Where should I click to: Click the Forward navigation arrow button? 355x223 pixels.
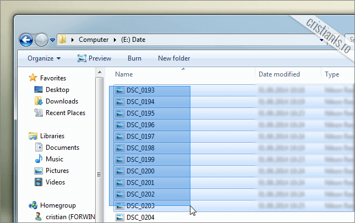click(x=41, y=40)
